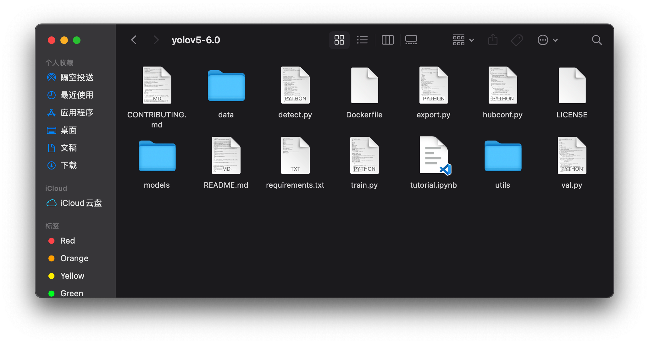The height and width of the screenshot is (344, 649).
Task: Minimize the window with yellow button
Action: 64,40
